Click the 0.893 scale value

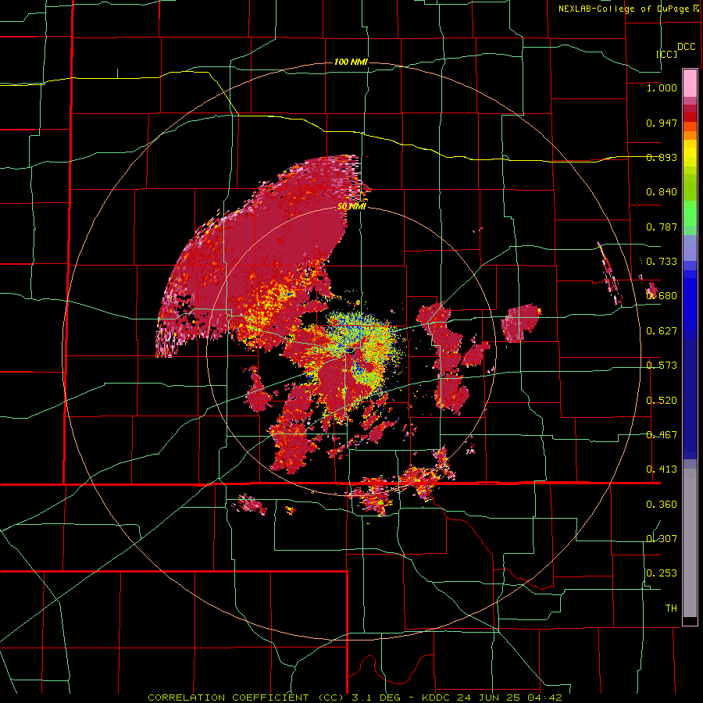pyautogui.click(x=662, y=157)
